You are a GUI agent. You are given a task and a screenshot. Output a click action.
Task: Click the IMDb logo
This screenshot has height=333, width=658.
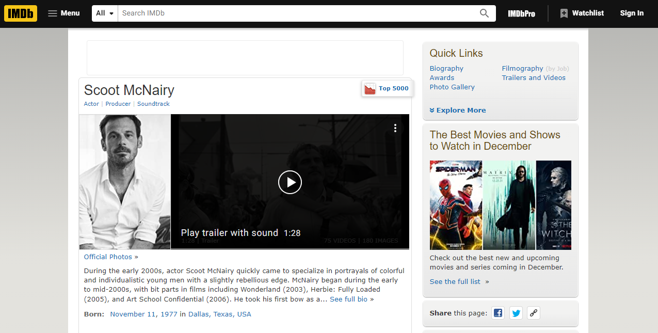point(21,13)
